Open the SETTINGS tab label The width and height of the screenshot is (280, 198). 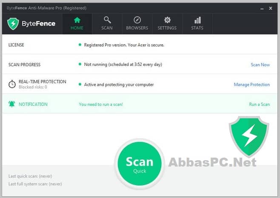point(167,28)
